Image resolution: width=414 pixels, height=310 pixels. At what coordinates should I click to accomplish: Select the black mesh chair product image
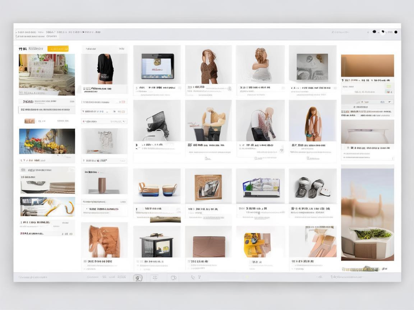[x=157, y=123]
